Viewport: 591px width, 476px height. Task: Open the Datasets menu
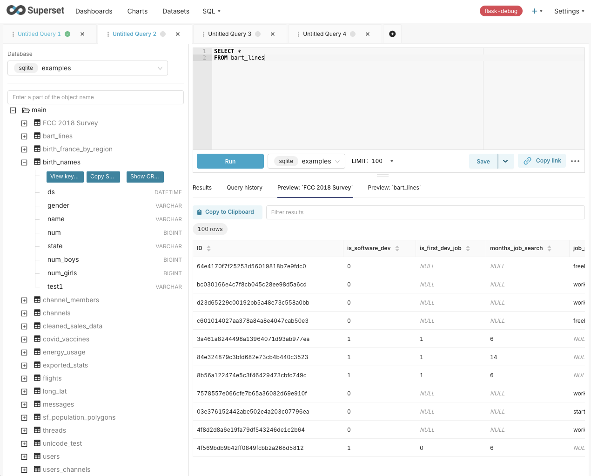(x=176, y=11)
